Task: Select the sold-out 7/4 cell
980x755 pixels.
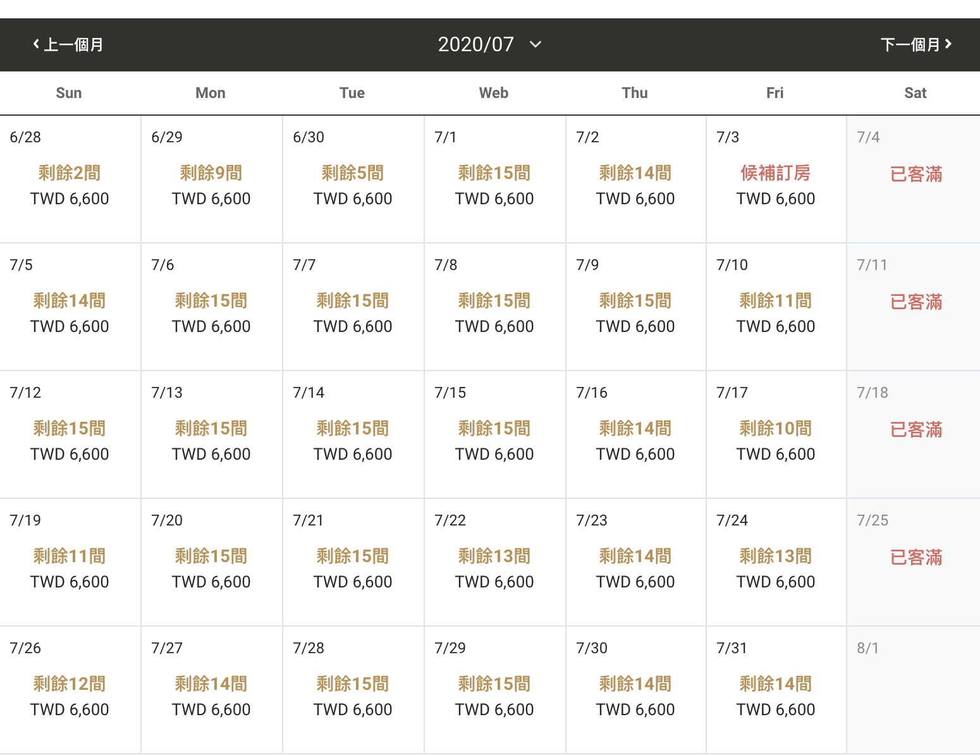Action: (914, 179)
